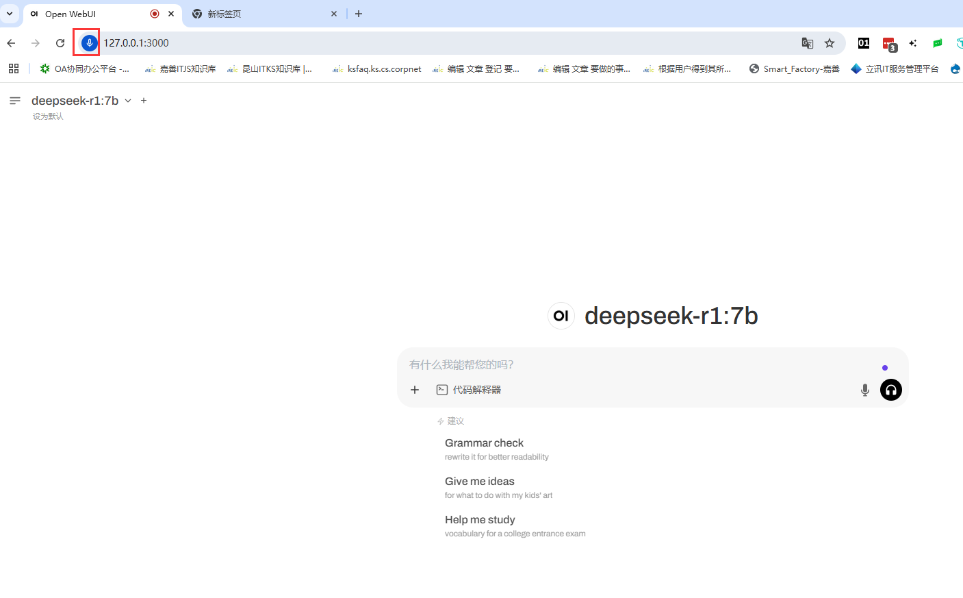Image resolution: width=963 pixels, height=598 pixels.
Task: Close the 新标签页 tab
Action: point(334,14)
